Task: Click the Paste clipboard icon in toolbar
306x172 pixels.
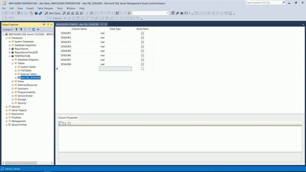Action: (96, 13)
